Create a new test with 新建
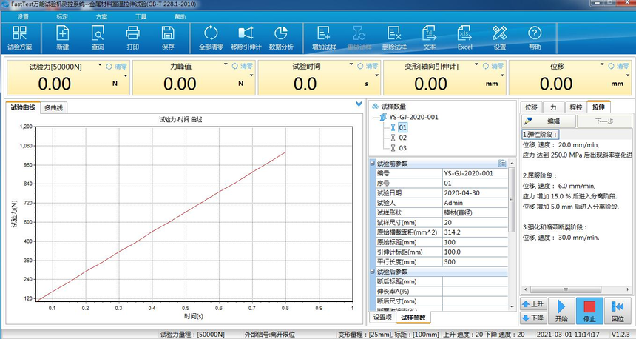 click(62, 38)
